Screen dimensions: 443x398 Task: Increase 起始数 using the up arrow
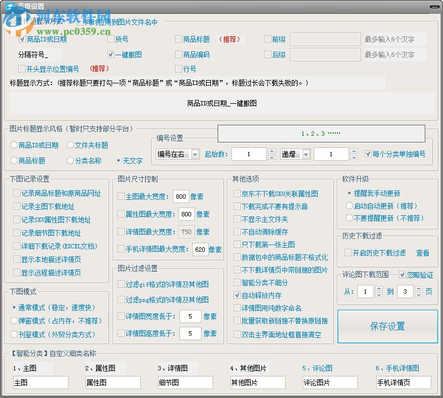[271, 151]
